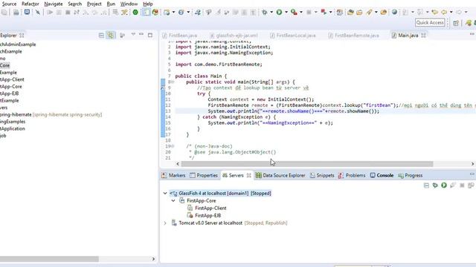Click the green Run button in toolbar
The image size is (476, 267).
pyautogui.click(x=279, y=13)
